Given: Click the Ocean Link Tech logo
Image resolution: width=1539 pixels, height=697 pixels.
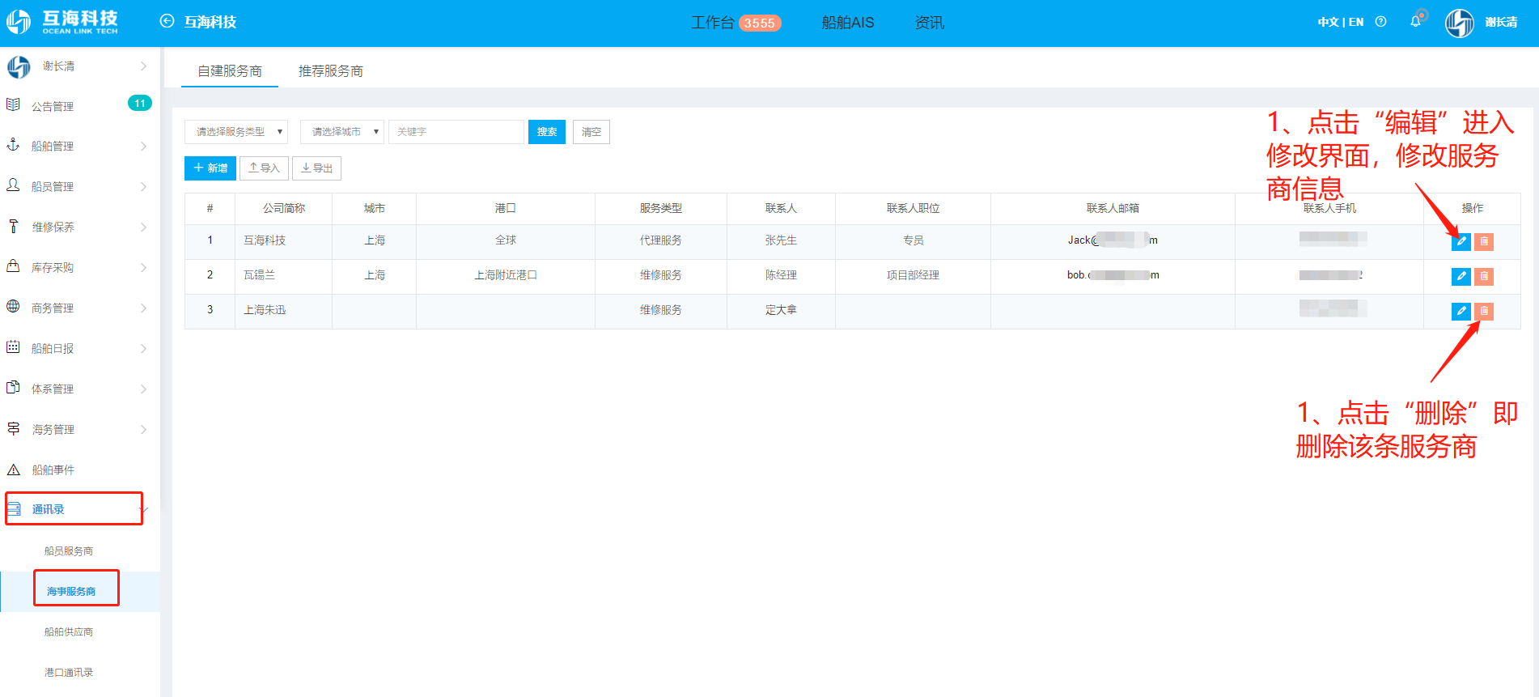Looking at the screenshot, I should point(62,22).
